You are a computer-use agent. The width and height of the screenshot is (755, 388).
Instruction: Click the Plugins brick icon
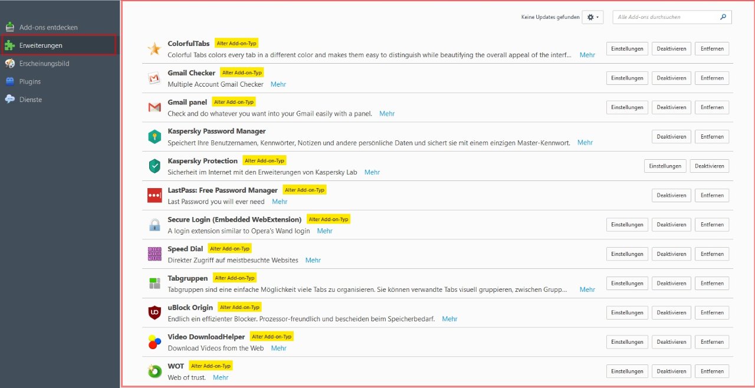pos(10,81)
